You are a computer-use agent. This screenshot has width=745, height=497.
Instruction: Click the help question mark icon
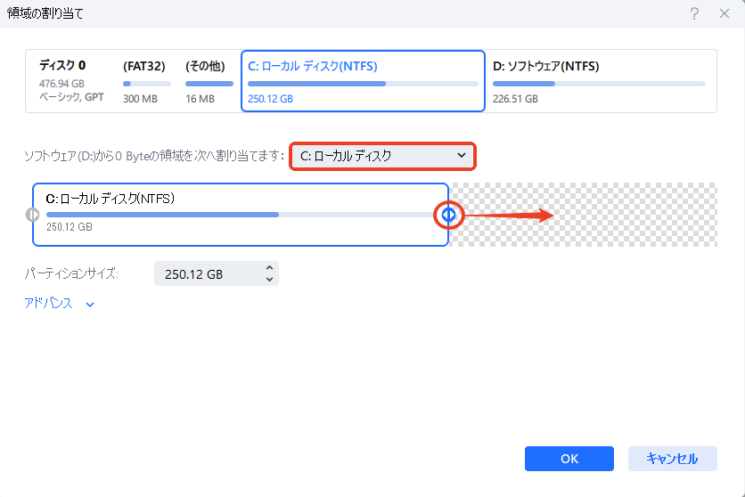click(x=694, y=13)
